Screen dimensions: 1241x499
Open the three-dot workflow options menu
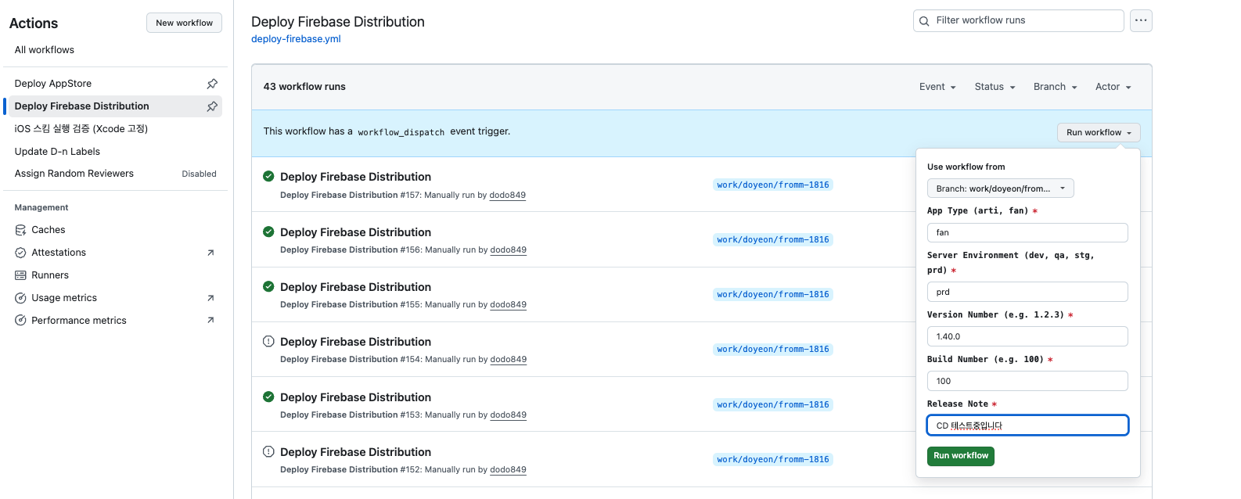(1142, 20)
